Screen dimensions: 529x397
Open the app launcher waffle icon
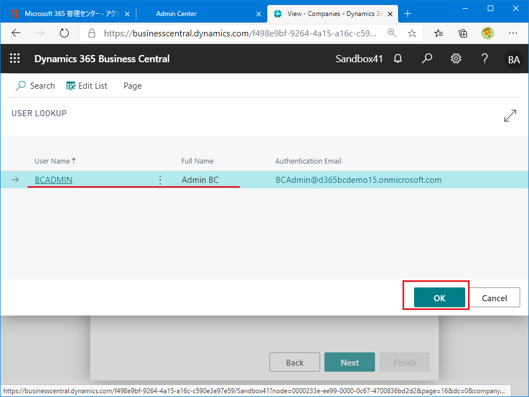(15, 58)
